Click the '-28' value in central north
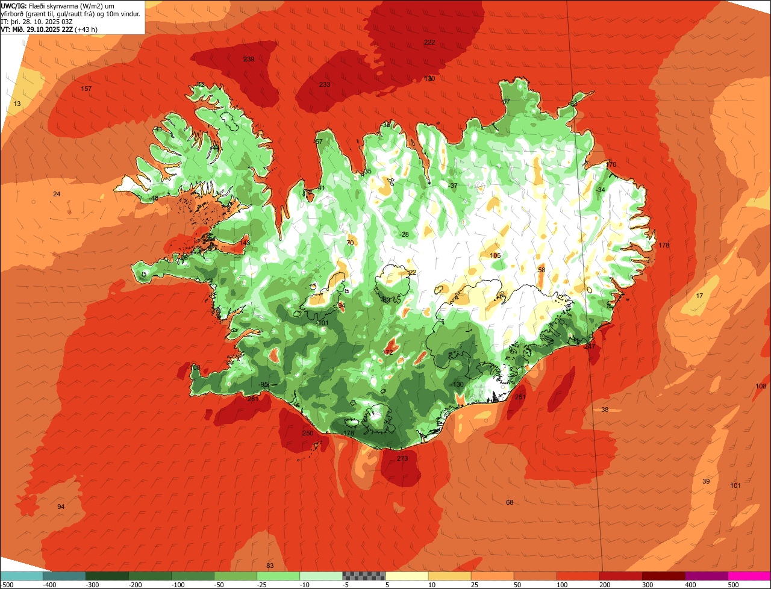The height and width of the screenshot is (589, 771). coord(404,235)
